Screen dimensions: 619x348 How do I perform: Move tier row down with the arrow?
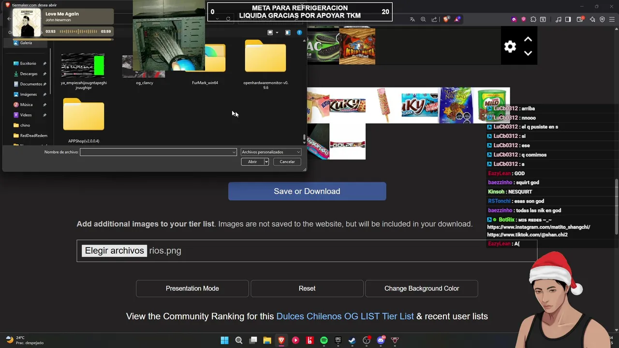[528, 53]
